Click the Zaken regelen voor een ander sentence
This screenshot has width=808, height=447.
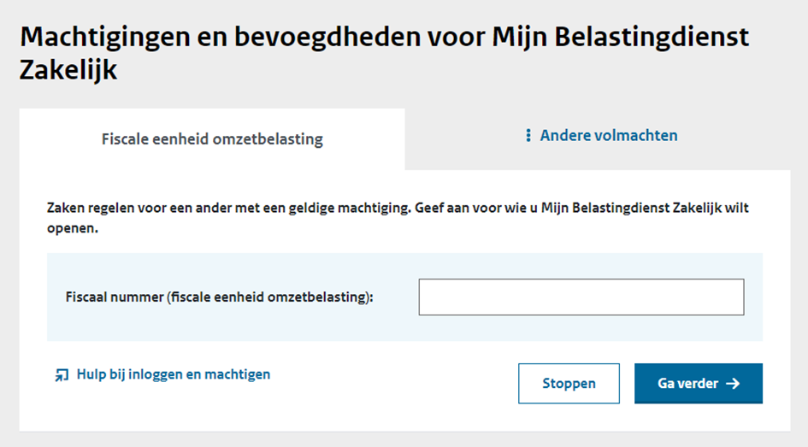(229, 208)
